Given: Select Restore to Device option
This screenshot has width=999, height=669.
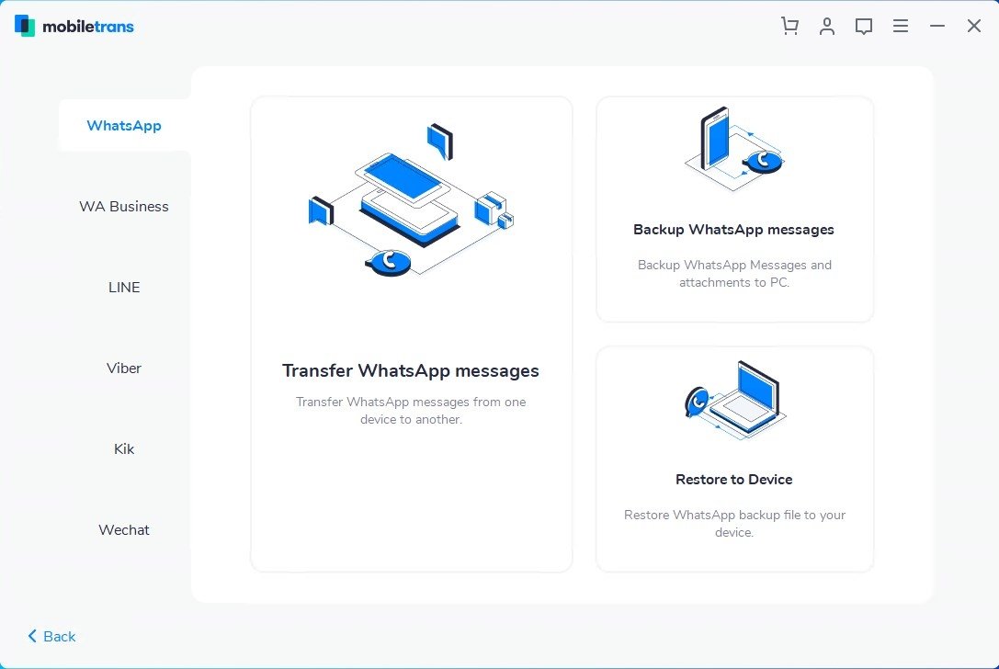Looking at the screenshot, I should [733, 479].
